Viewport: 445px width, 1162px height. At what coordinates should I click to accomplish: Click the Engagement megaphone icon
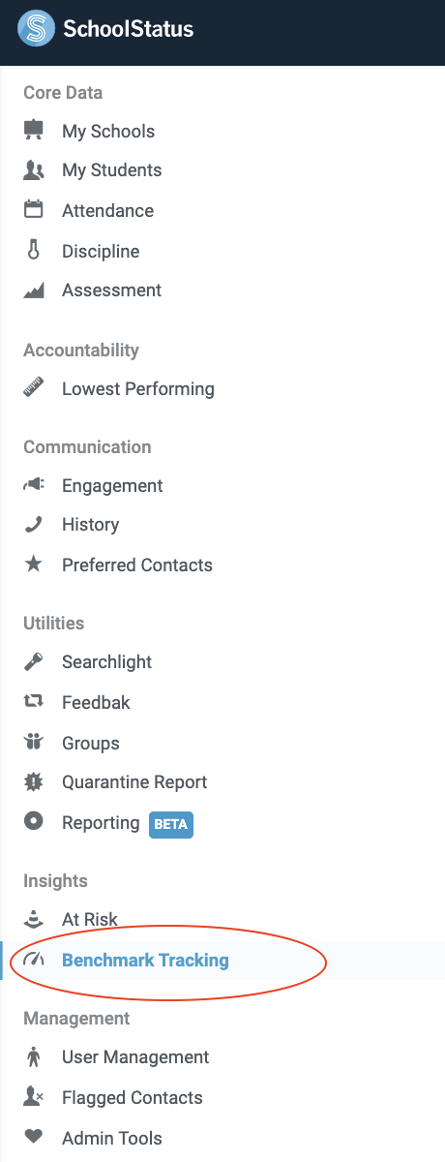coord(34,485)
